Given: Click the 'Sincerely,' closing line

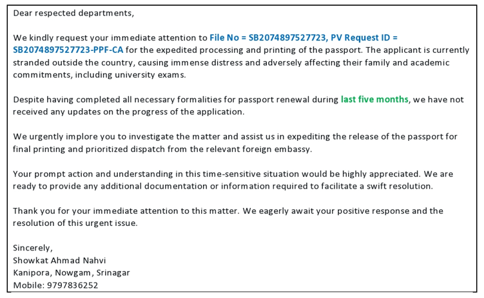Looking at the screenshot, I should click(x=33, y=248).
